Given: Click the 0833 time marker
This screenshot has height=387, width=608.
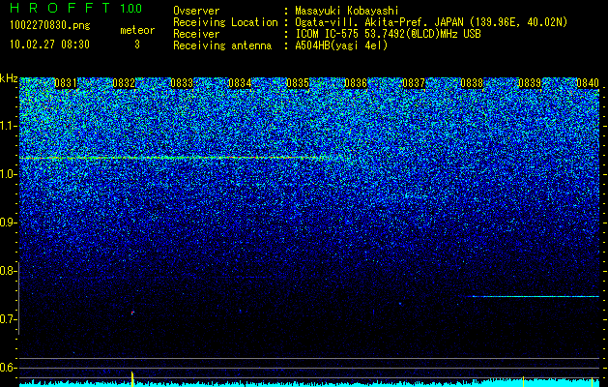Looking at the screenshot, I should click(x=182, y=83).
